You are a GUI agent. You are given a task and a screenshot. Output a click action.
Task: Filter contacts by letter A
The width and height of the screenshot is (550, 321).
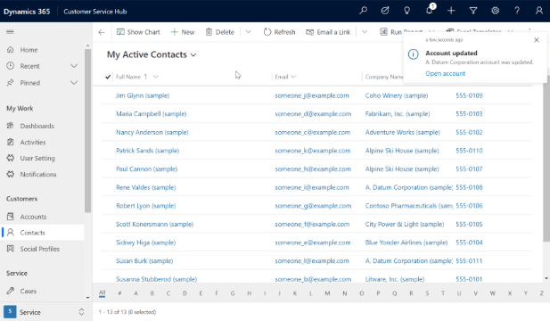click(x=135, y=293)
